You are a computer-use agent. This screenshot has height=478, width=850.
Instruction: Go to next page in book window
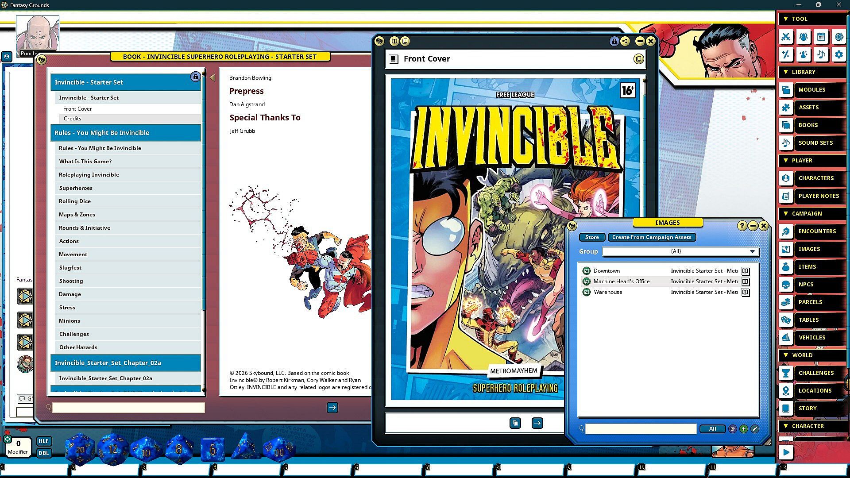(x=332, y=408)
